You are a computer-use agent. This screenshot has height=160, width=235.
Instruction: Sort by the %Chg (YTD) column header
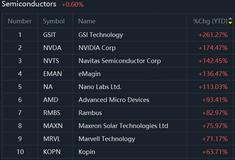coord(210,21)
